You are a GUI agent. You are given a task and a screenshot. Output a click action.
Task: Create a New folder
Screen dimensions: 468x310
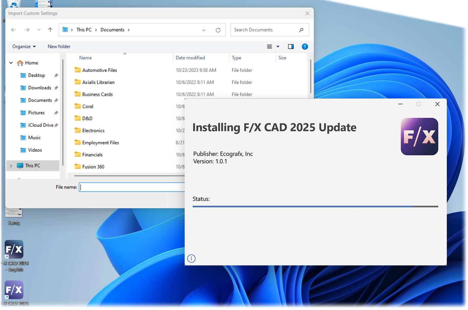coord(59,46)
